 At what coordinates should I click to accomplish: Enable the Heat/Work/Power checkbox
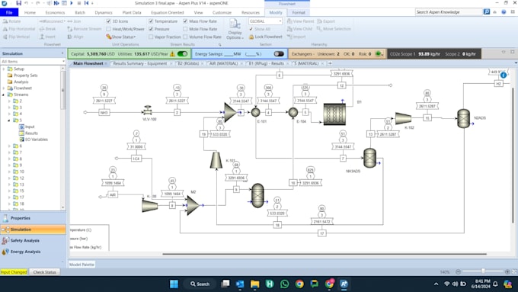(x=108, y=29)
